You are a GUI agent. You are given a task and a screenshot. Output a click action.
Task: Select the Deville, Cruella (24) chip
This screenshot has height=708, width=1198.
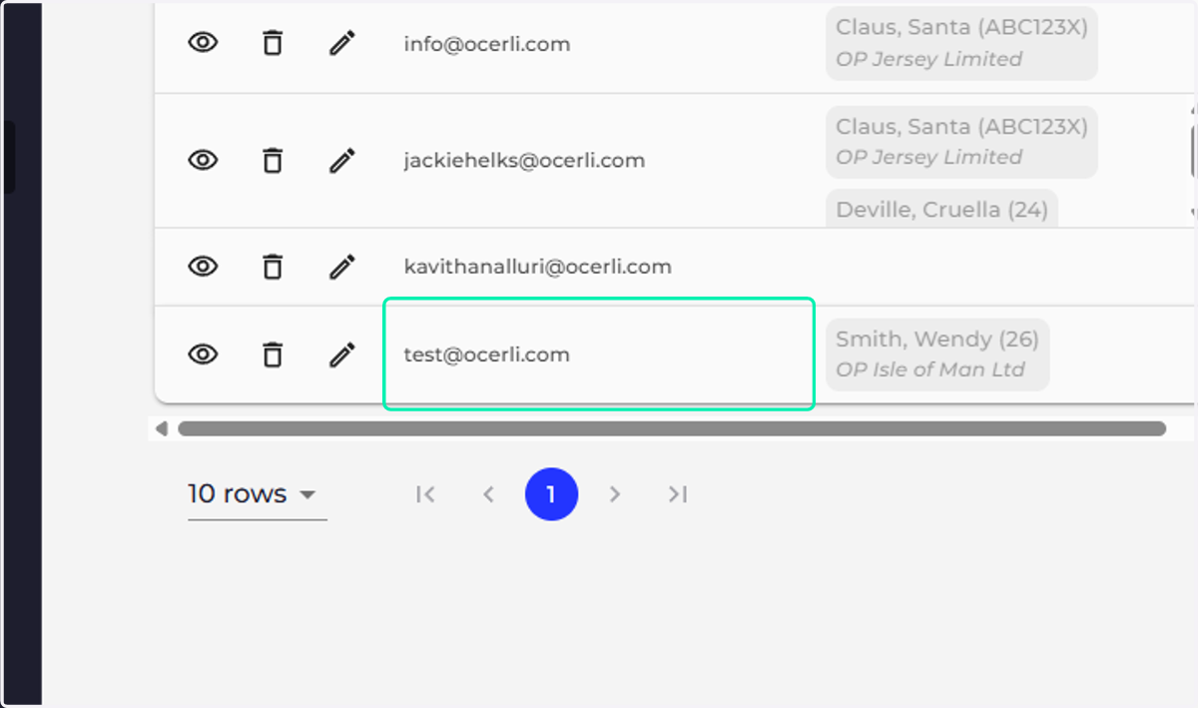tap(941, 209)
